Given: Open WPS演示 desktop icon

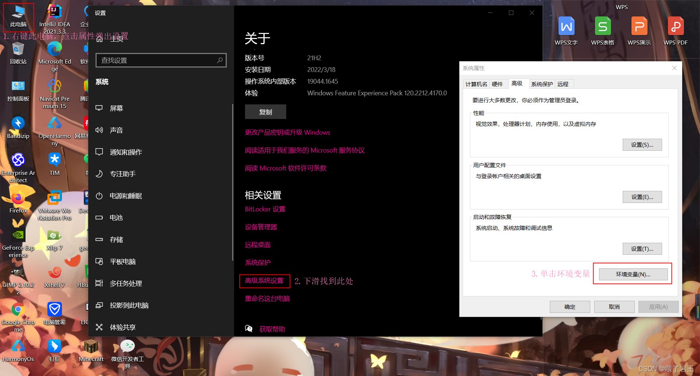Looking at the screenshot, I should (x=639, y=31).
